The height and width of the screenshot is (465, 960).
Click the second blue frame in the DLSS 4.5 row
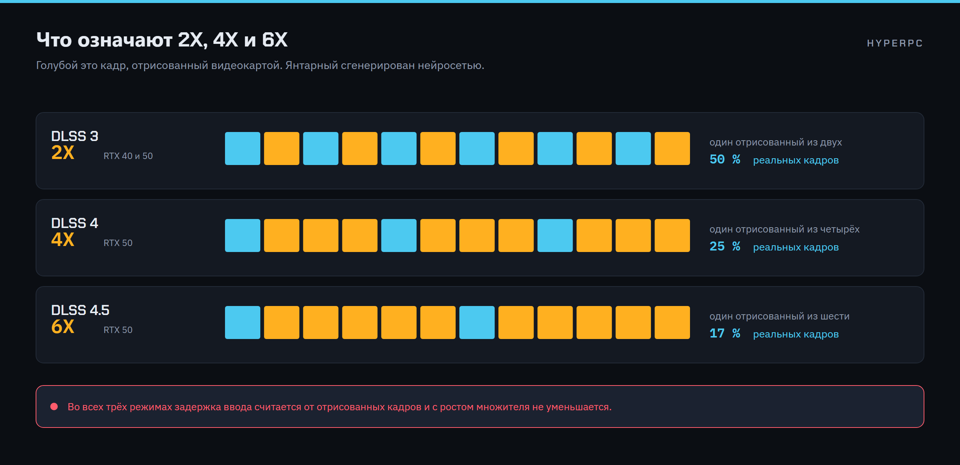477,322
